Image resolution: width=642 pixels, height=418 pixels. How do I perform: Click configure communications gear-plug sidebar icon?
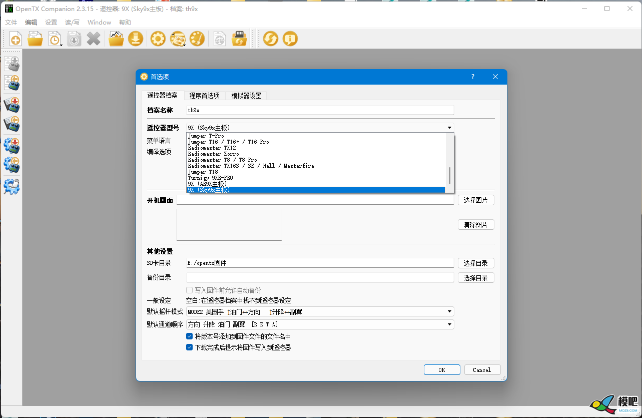[12, 187]
